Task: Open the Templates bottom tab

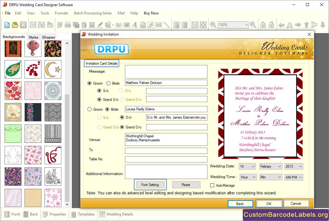Action: click(83, 214)
